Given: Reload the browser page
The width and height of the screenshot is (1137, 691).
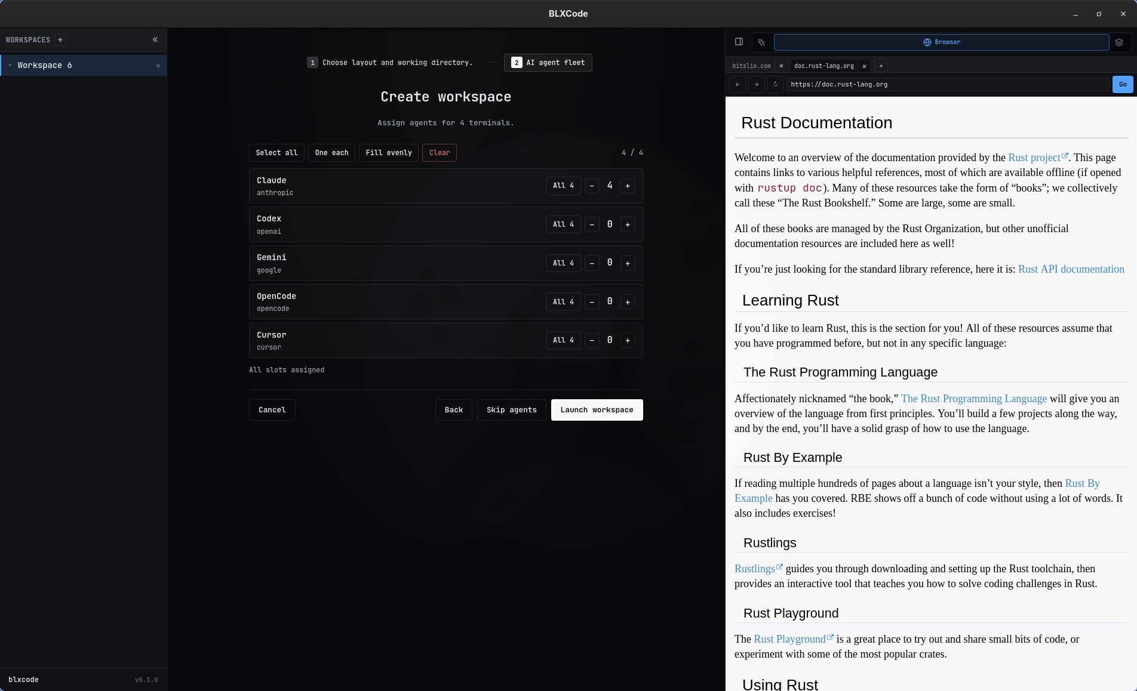Looking at the screenshot, I should [x=776, y=85].
